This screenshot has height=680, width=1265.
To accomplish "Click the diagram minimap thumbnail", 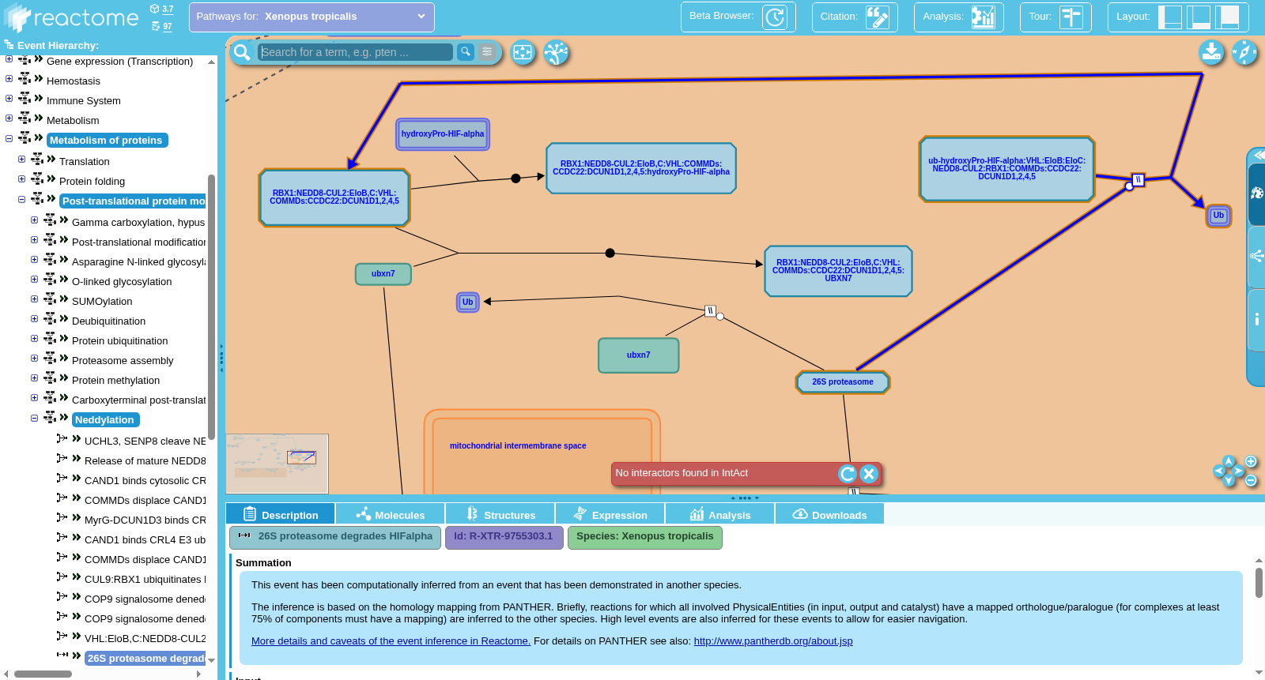I will click(277, 464).
